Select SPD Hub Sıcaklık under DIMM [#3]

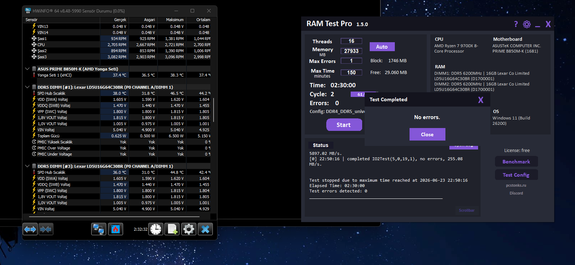coord(117,172)
